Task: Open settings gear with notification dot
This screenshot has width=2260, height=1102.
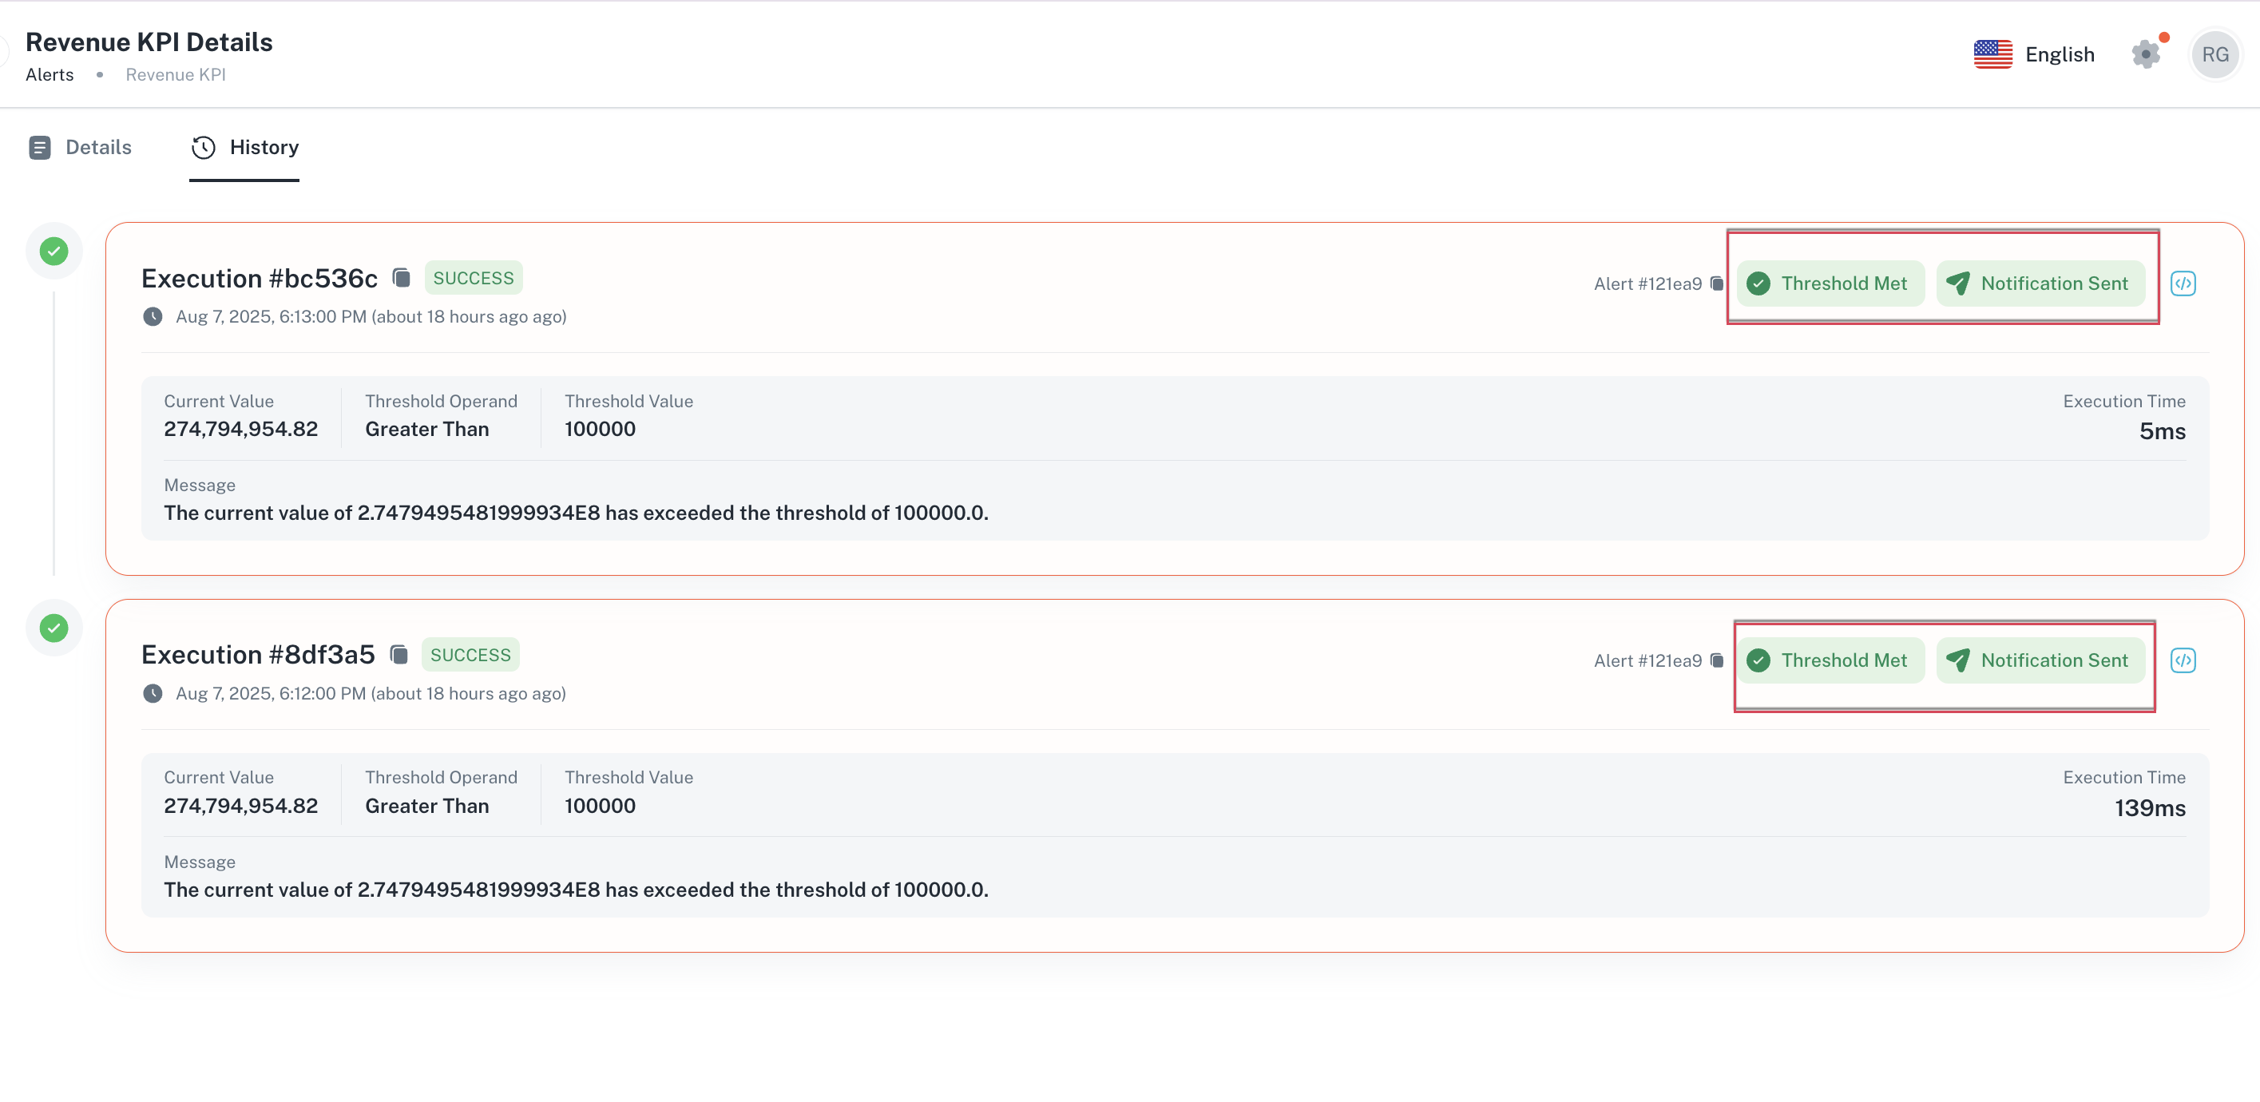Action: (2146, 54)
